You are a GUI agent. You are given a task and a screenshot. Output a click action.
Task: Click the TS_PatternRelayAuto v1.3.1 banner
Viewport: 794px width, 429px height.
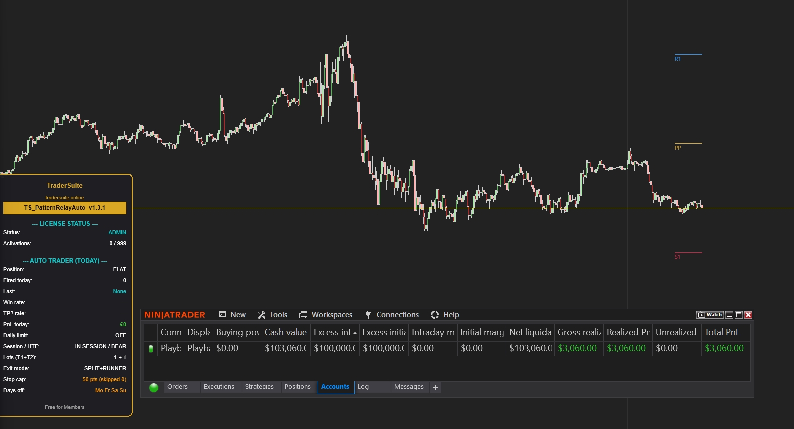65,208
